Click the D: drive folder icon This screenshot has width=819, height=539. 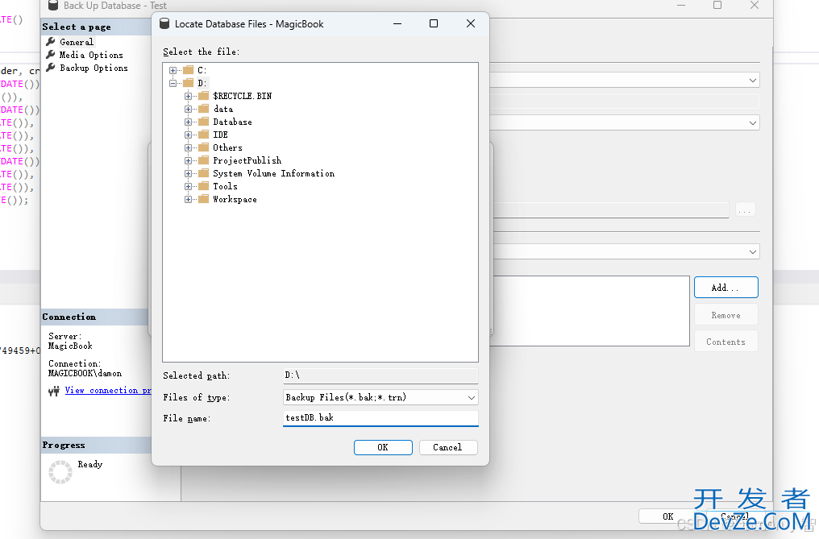coord(189,83)
